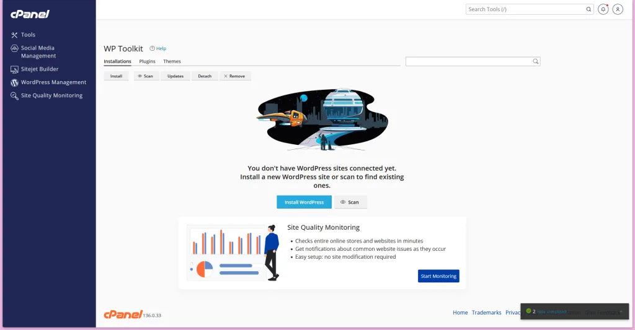
Task: Collapse the task notification with chevron
Action: pos(621,312)
